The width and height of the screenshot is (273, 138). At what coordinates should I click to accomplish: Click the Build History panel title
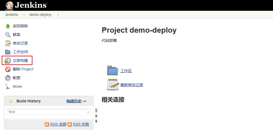click(x=28, y=101)
